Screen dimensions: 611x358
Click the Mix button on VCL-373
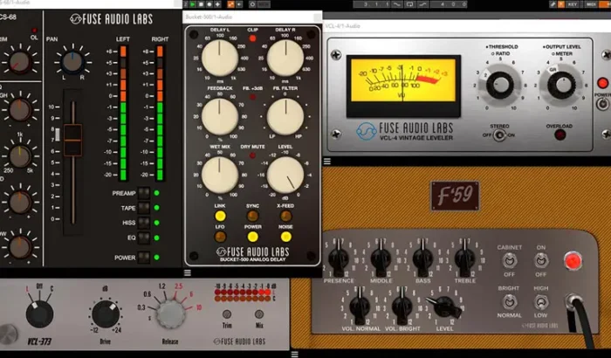coord(259,314)
